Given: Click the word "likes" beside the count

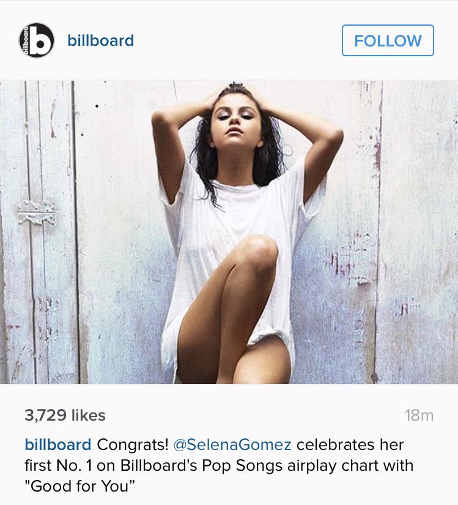Looking at the screenshot, I should pos(88,415).
